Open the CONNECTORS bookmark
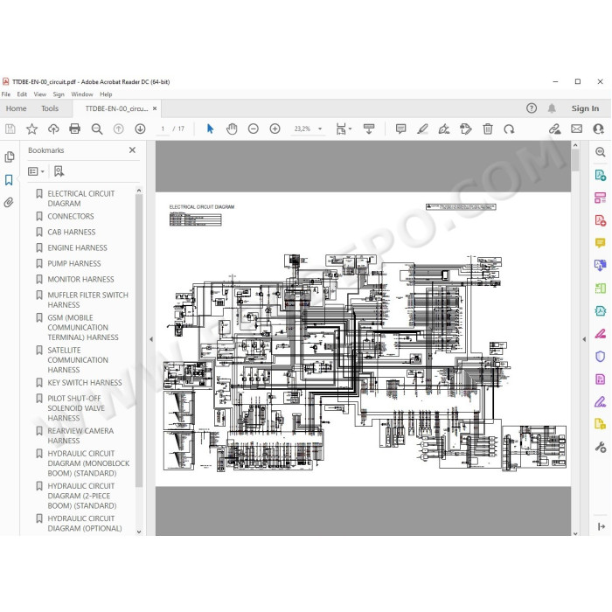Viewport: 612px width, 612px height. [x=71, y=216]
